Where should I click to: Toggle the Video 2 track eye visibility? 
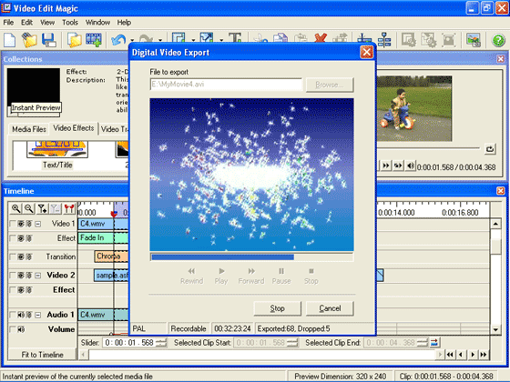point(21,276)
